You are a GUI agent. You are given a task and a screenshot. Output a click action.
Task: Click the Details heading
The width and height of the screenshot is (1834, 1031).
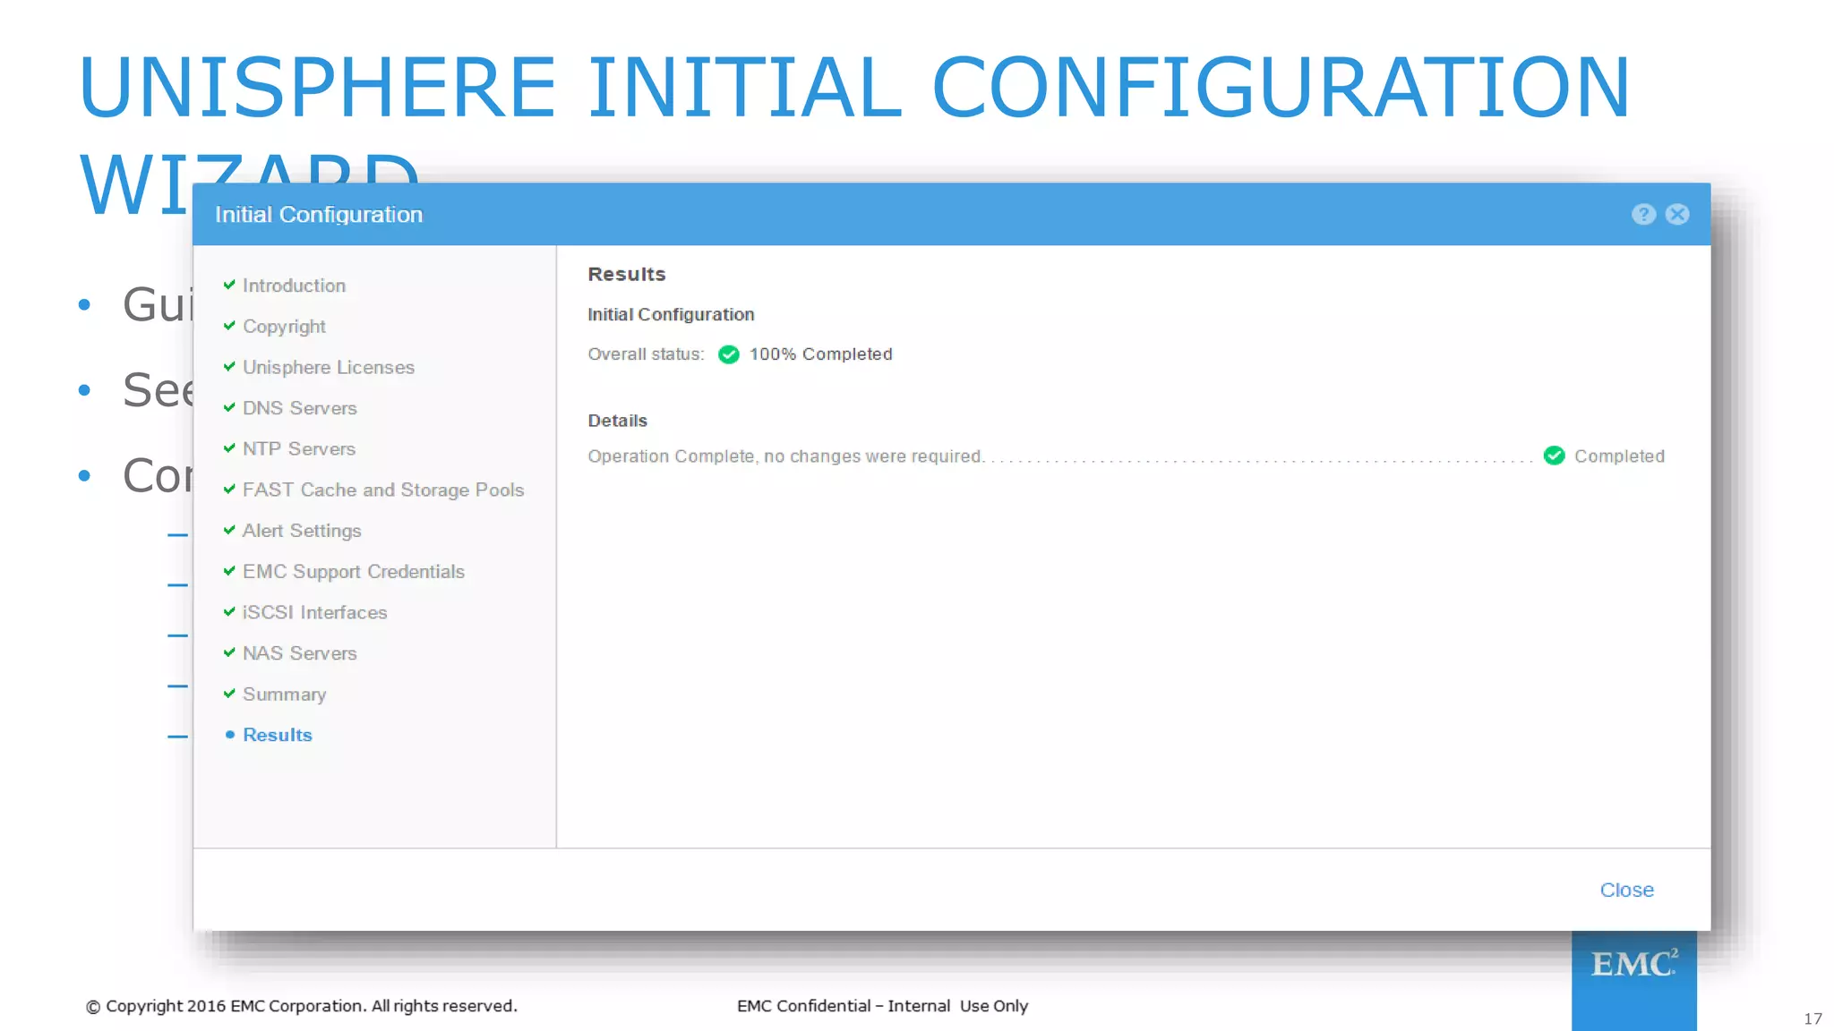tap(617, 421)
